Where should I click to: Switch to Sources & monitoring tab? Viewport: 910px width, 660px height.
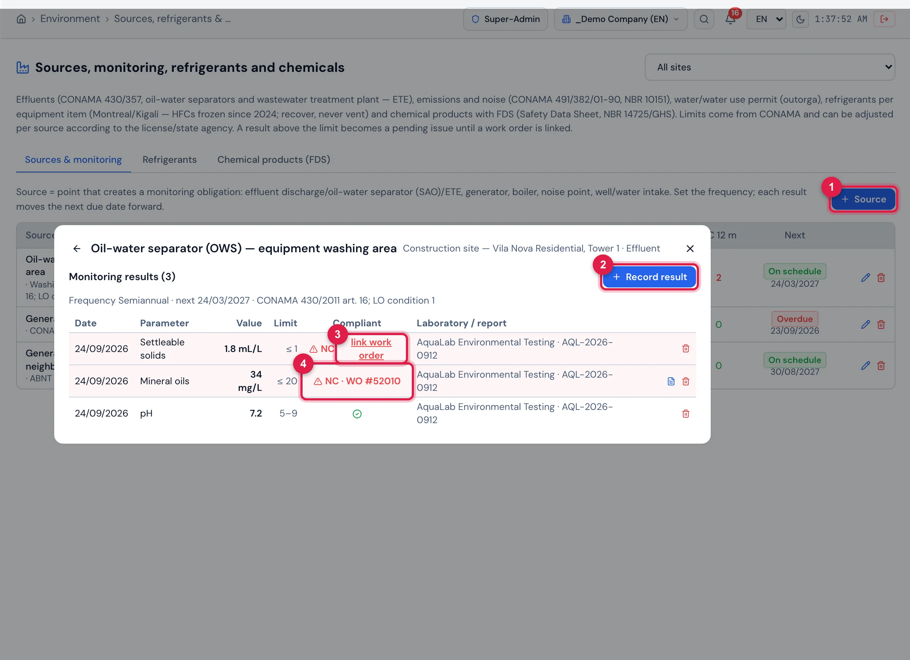[73, 159]
